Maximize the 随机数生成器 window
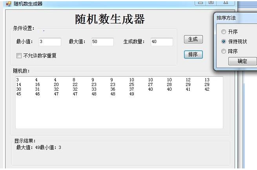 pyautogui.click(x=211, y=3)
